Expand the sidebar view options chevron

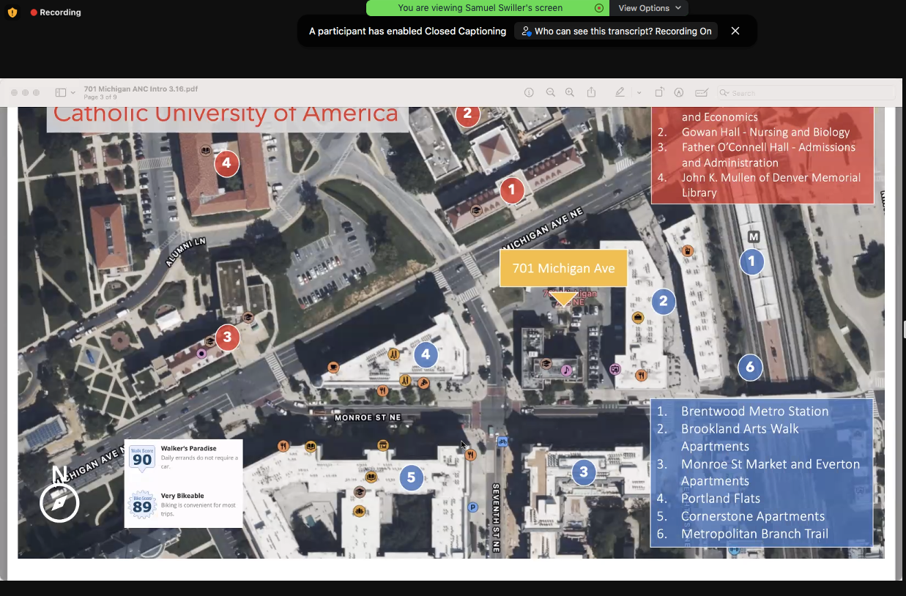[x=73, y=93]
